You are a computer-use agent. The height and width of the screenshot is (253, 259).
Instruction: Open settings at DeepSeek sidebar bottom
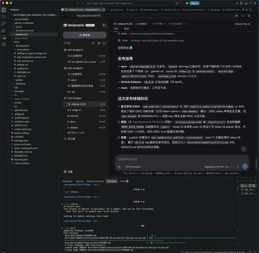click(68, 172)
